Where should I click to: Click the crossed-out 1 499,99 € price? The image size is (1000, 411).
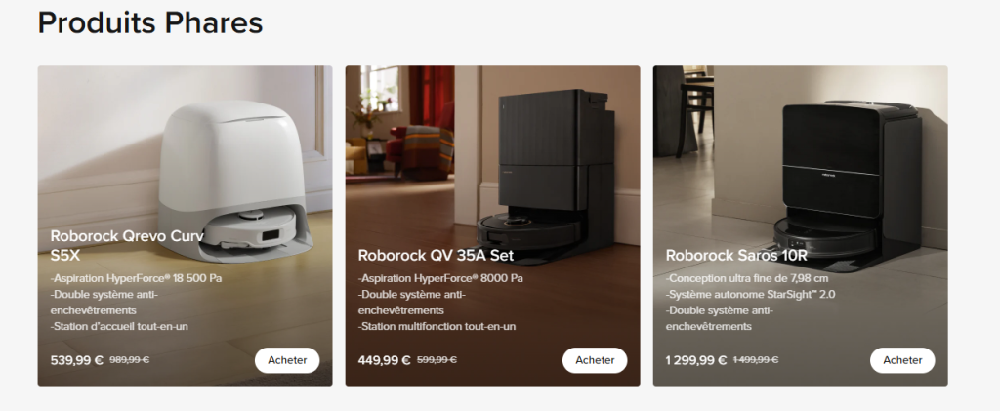[755, 359]
